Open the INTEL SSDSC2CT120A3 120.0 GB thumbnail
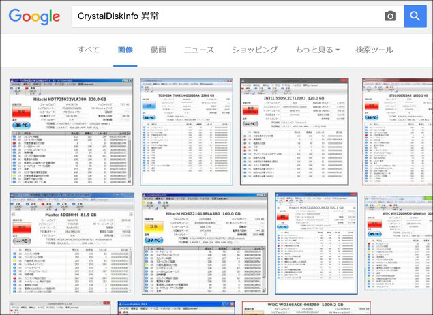The image size is (433, 315). coord(295,132)
